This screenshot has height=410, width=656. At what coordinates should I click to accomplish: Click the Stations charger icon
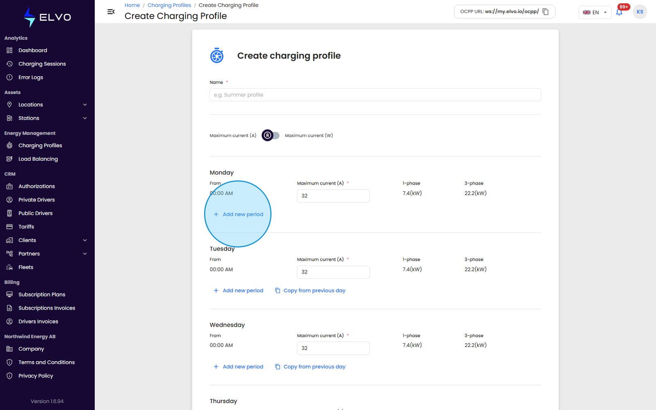(9, 118)
